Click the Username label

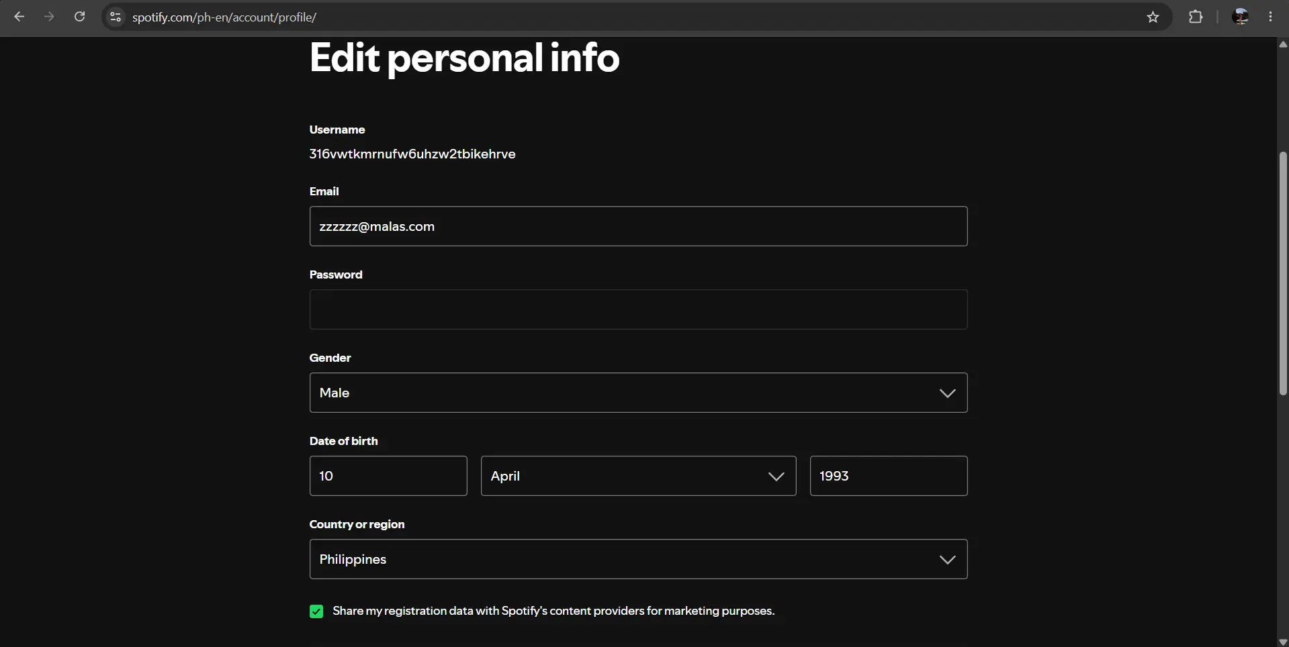click(337, 130)
